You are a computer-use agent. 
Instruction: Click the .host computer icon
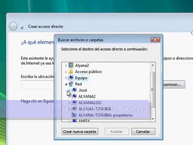click(x=74, y=90)
